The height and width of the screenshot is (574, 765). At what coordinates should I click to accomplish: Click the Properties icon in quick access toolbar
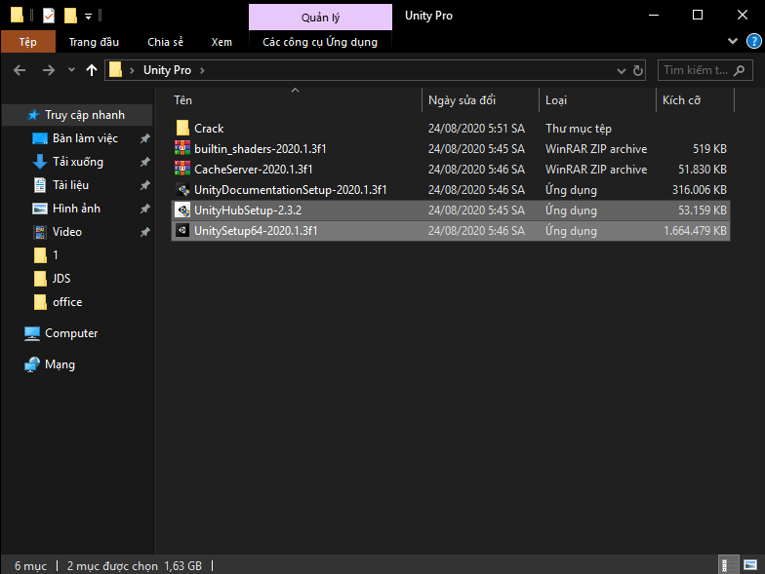point(49,16)
